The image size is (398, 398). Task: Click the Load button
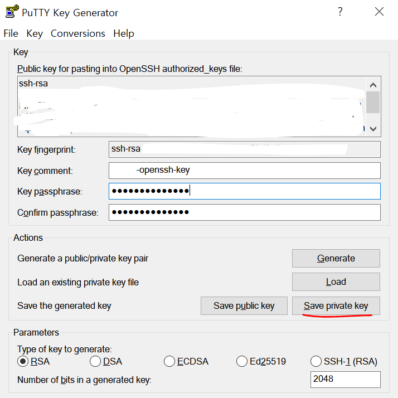[336, 281]
